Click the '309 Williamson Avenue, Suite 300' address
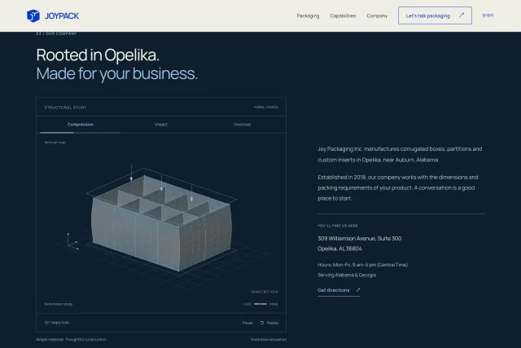Viewport: 521px width, 348px height. click(x=360, y=239)
